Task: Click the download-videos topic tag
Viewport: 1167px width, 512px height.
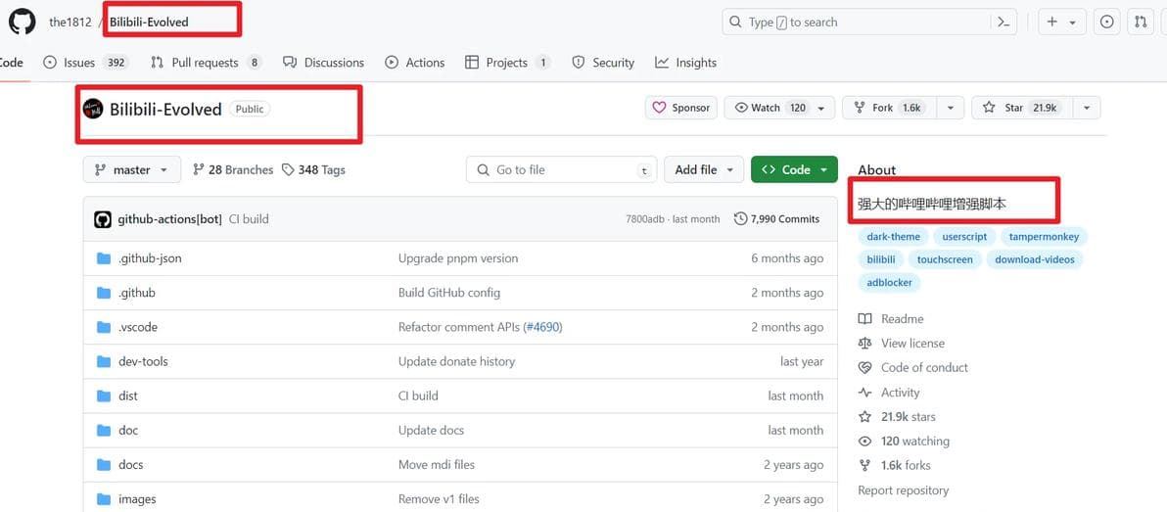Action: coord(1034,259)
